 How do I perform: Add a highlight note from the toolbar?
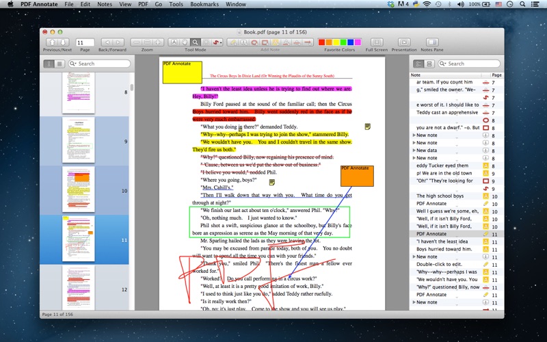[x=276, y=42]
